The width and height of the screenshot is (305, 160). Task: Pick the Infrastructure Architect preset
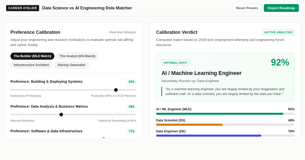click(x=31, y=65)
